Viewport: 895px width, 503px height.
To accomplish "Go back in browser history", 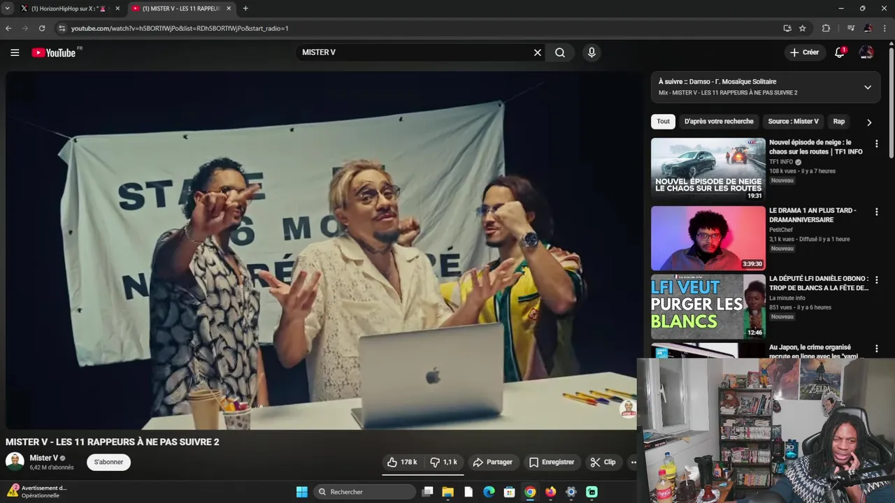I will pos(8,28).
